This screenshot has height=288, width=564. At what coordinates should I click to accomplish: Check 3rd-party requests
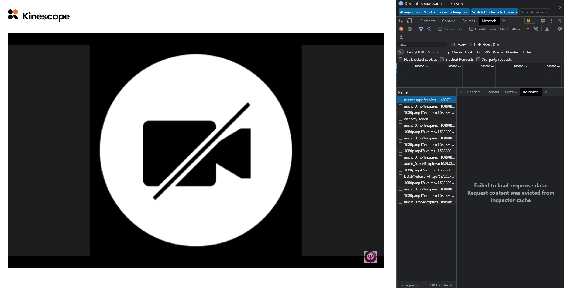(x=478, y=59)
